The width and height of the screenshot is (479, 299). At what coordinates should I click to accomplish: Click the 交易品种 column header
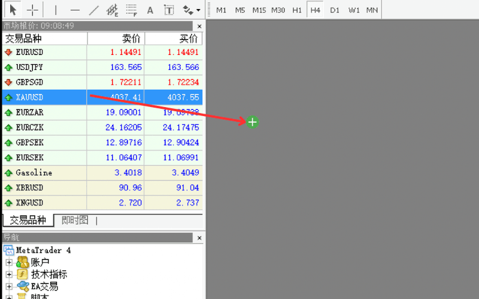coord(45,39)
